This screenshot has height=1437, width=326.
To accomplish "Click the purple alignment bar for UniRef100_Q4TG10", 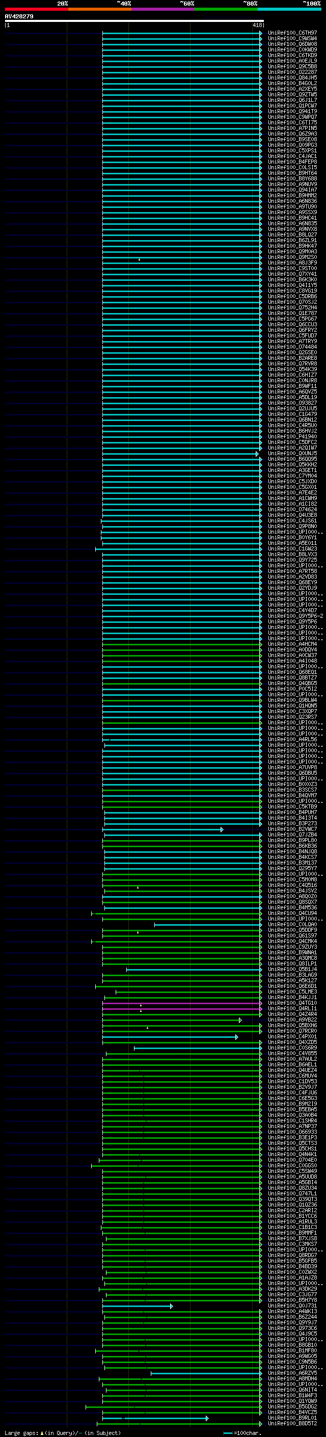I will [182, 1003].
